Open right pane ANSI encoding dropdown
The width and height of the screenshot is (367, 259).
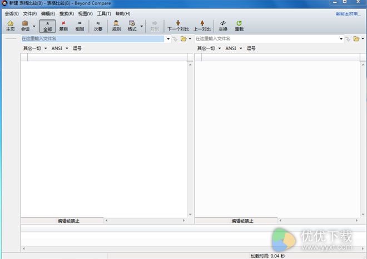(x=234, y=48)
